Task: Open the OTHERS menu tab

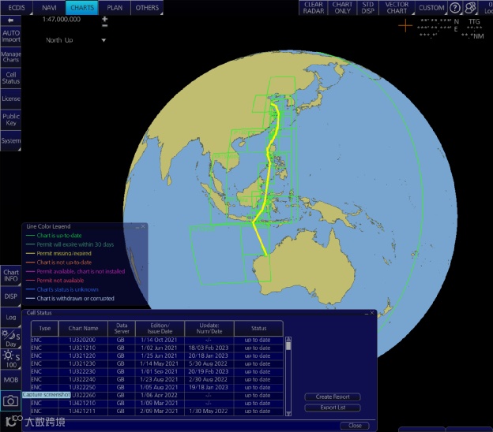Action: pos(147,8)
